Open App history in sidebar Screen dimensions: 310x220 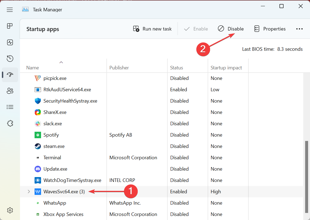[10, 59]
